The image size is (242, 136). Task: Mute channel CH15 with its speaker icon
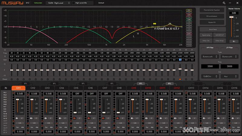[x=218, y=118]
